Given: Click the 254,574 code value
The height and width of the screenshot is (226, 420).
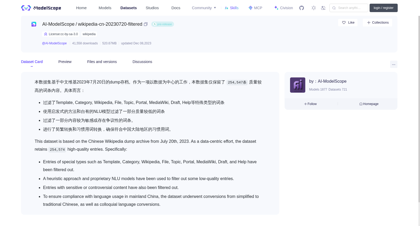Looking at the screenshot, I should click(57, 150).
